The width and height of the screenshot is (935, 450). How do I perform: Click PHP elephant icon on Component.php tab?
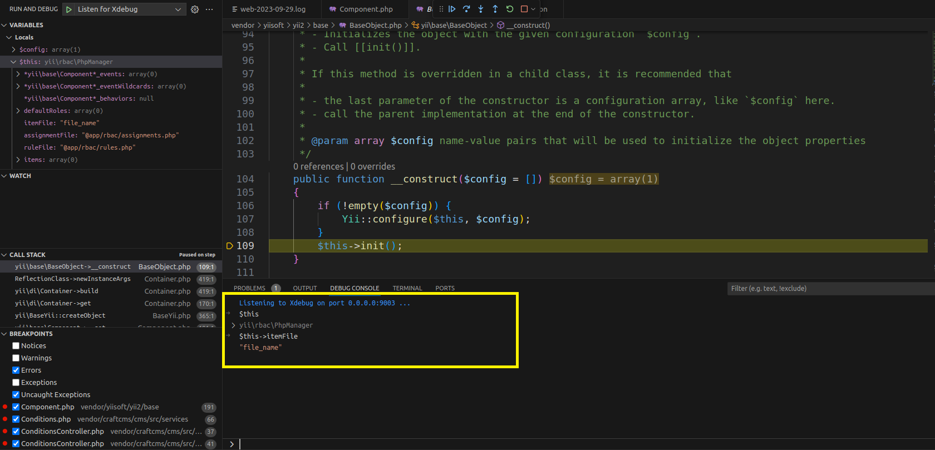(x=333, y=9)
